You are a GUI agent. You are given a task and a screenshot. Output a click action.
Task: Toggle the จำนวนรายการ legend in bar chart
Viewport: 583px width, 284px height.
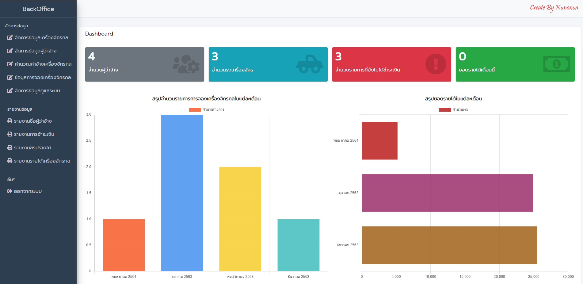pos(206,109)
